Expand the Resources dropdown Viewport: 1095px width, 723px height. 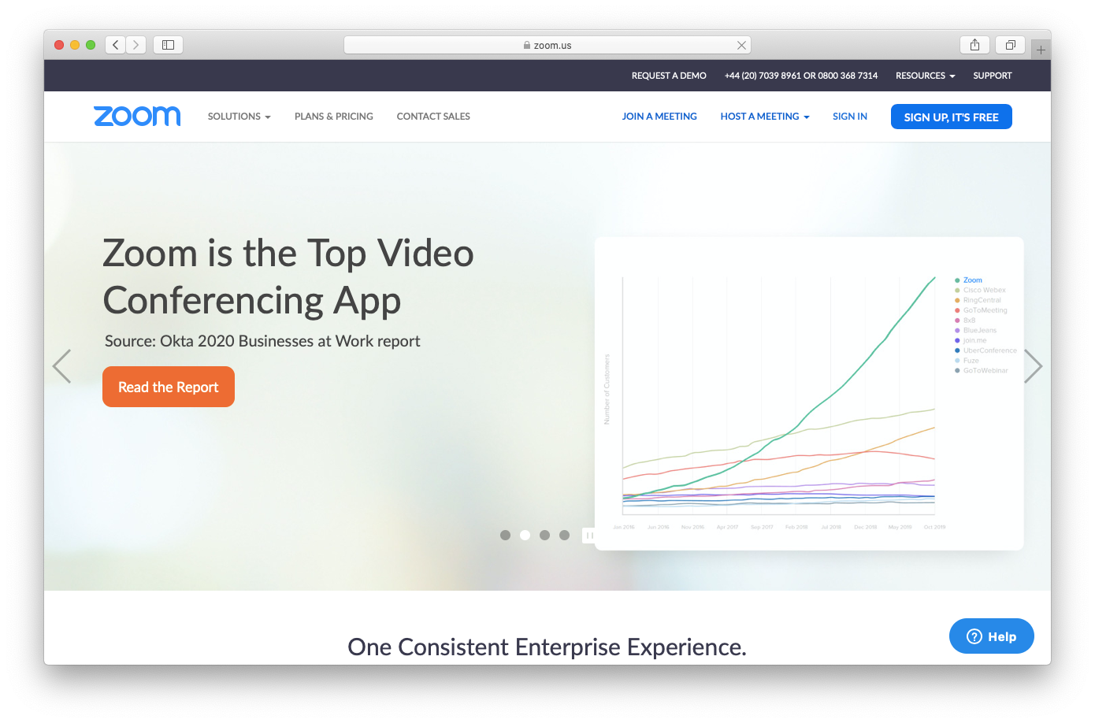click(925, 76)
